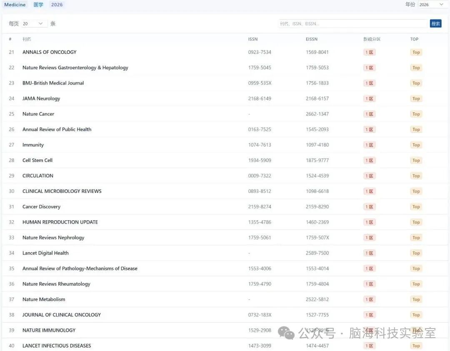Image resolution: width=450 pixels, height=351 pixels.
Task: Click the 1区 badge for LANCET INFECTIOUS DISEASES
Action: click(369, 346)
